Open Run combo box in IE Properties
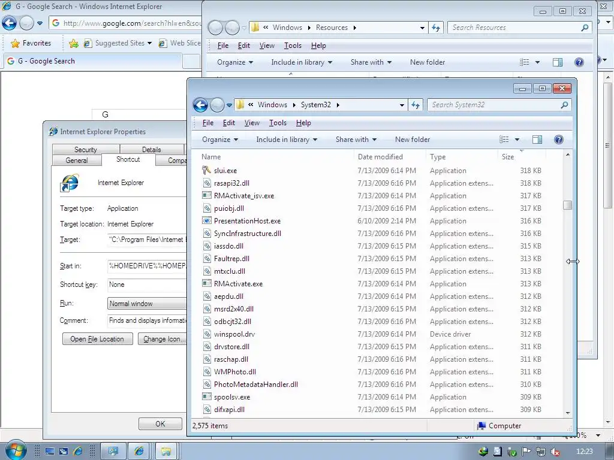Image resolution: width=614 pixels, height=460 pixels. coord(148,303)
